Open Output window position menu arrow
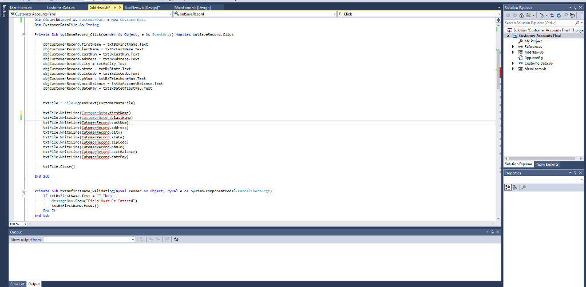586x287 pixels. tap(488, 232)
